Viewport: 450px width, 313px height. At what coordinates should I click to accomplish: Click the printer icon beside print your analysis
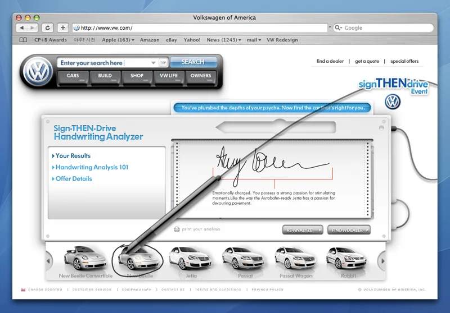pyautogui.click(x=177, y=229)
